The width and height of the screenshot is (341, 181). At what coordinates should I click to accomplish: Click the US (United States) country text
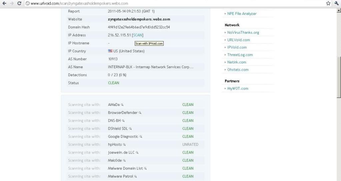click(x=129, y=51)
